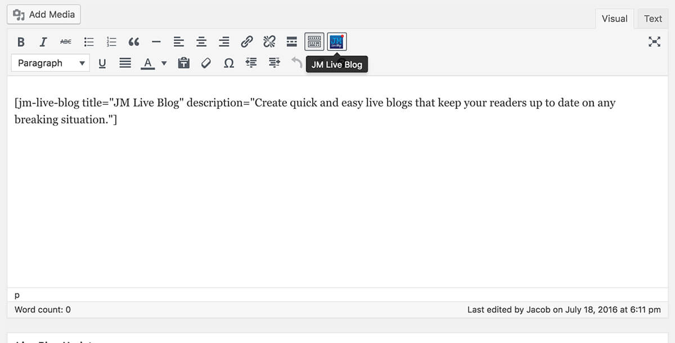Viewport: 675px width, 343px height.
Task: Increase the paragraph indent
Action: coord(274,63)
